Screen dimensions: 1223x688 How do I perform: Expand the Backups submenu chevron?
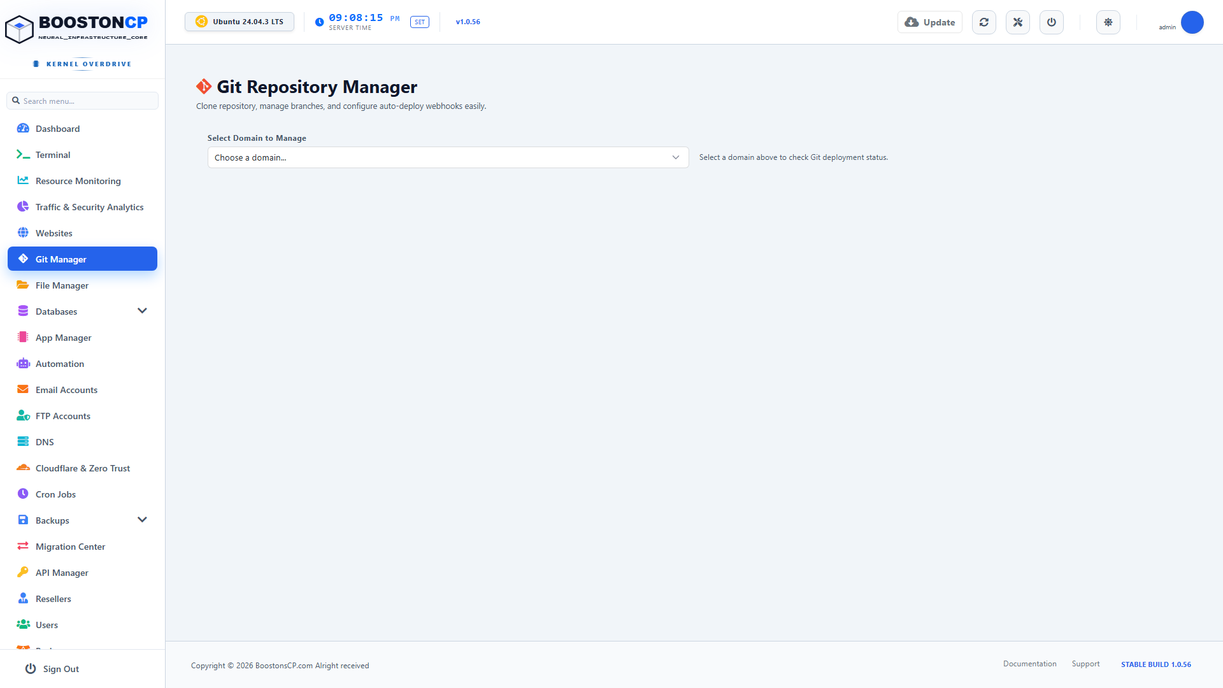(142, 520)
